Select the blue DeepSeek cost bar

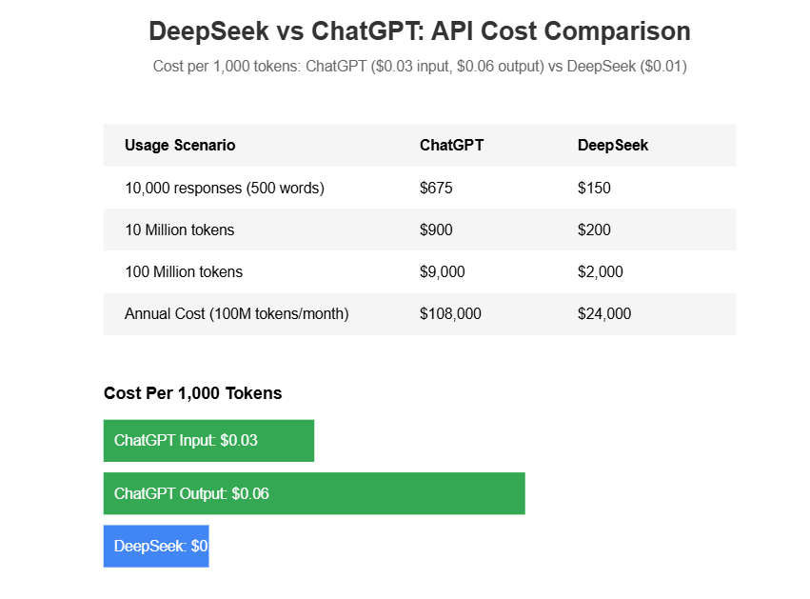pyautogui.click(x=156, y=546)
